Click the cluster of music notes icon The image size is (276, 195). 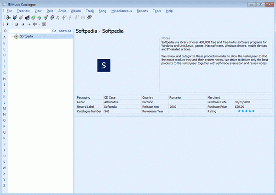pyautogui.click(x=89, y=17)
